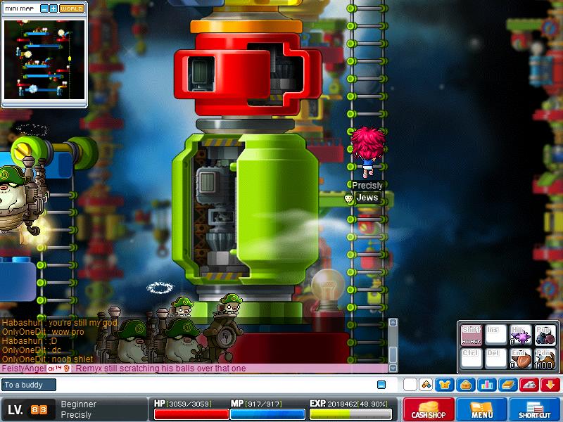This screenshot has width=563, height=422.
Task: Open the SHORT CUT menu
Action: point(535,409)
